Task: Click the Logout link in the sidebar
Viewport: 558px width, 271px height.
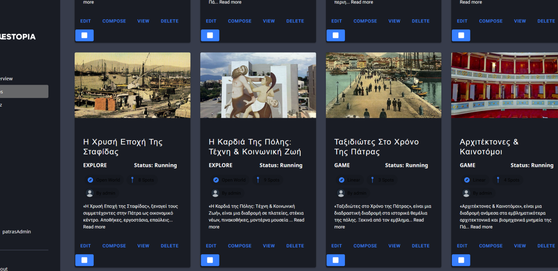Action: (x=4, y=269)
